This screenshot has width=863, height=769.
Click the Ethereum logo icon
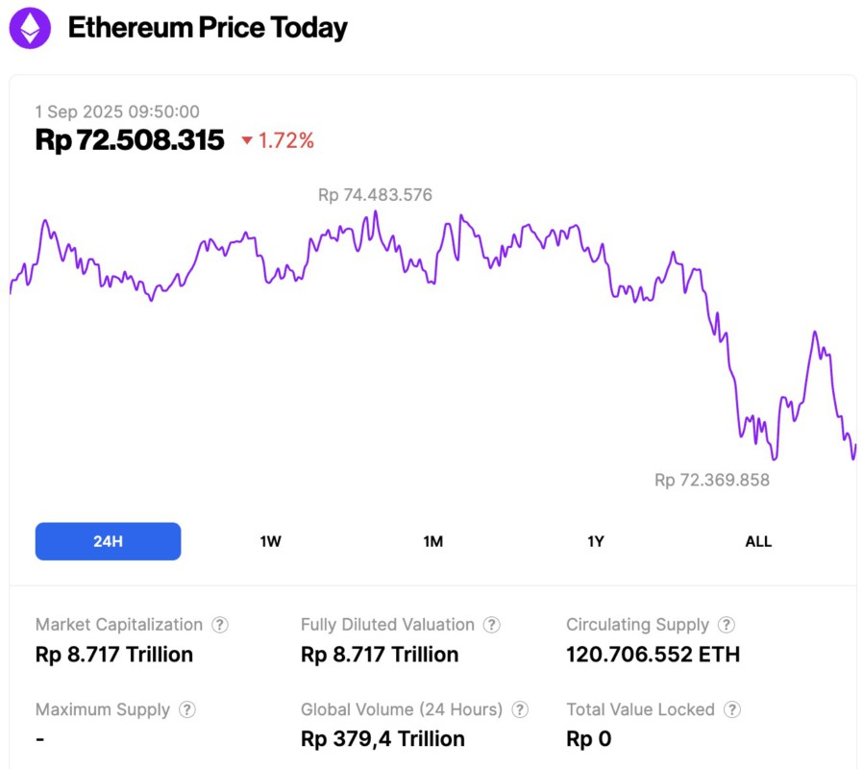coord(30,29)
